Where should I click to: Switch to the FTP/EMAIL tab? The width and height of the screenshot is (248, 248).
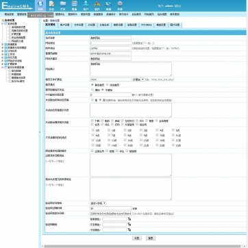(147, 25)
